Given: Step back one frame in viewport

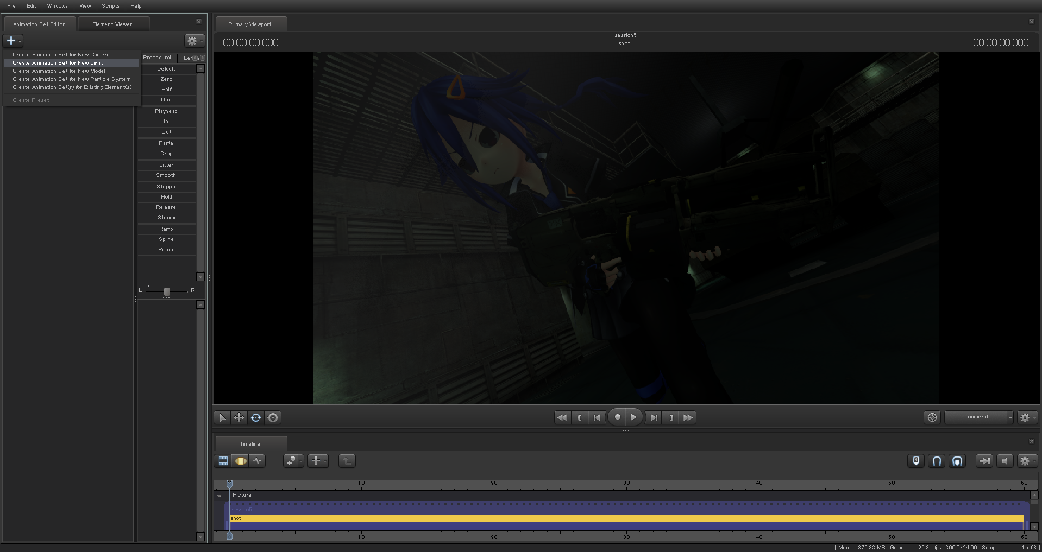Looking at the screenshot, I should [x=597, y=417].
